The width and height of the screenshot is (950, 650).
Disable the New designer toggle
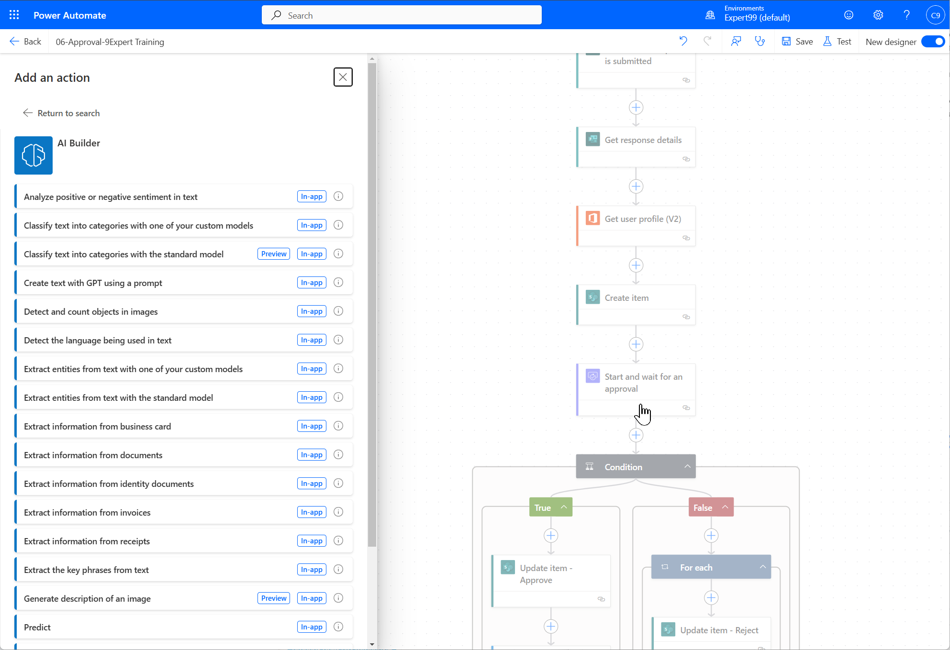[932, 42]
